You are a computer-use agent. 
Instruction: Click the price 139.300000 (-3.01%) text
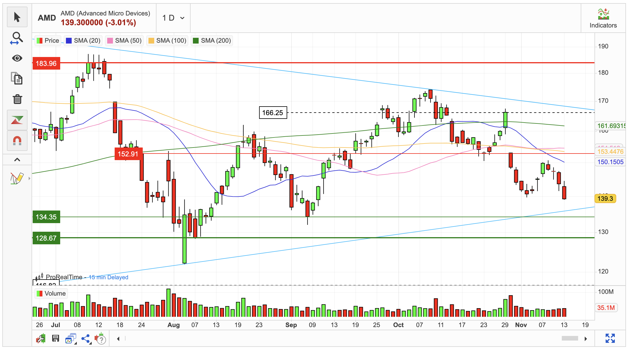click(x=98, y=23)
